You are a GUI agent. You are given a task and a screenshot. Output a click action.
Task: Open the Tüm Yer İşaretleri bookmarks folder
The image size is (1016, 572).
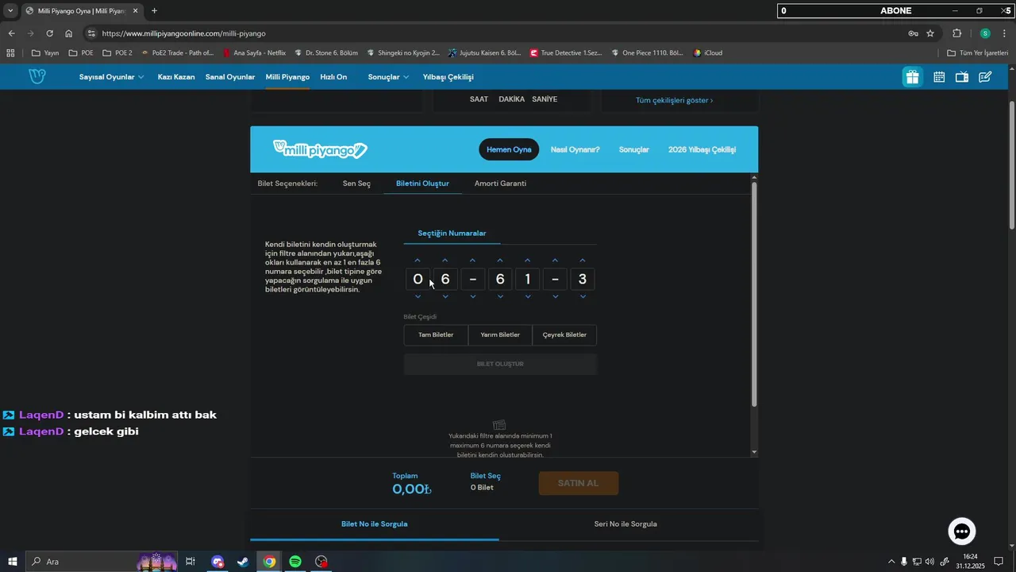coord(978,53)
